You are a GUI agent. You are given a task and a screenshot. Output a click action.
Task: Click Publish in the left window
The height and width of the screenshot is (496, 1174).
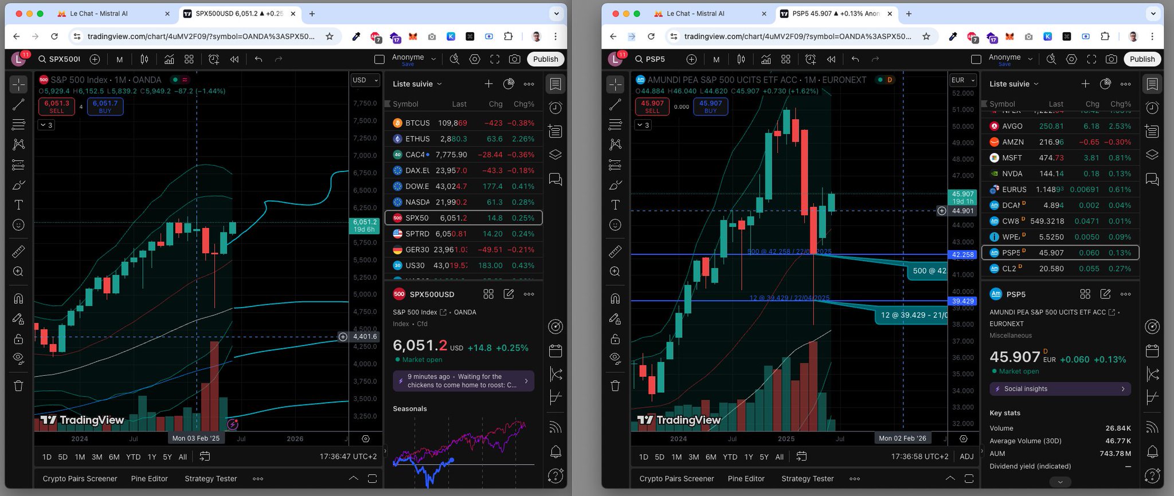pyautogui.click(x=545, y=59)
